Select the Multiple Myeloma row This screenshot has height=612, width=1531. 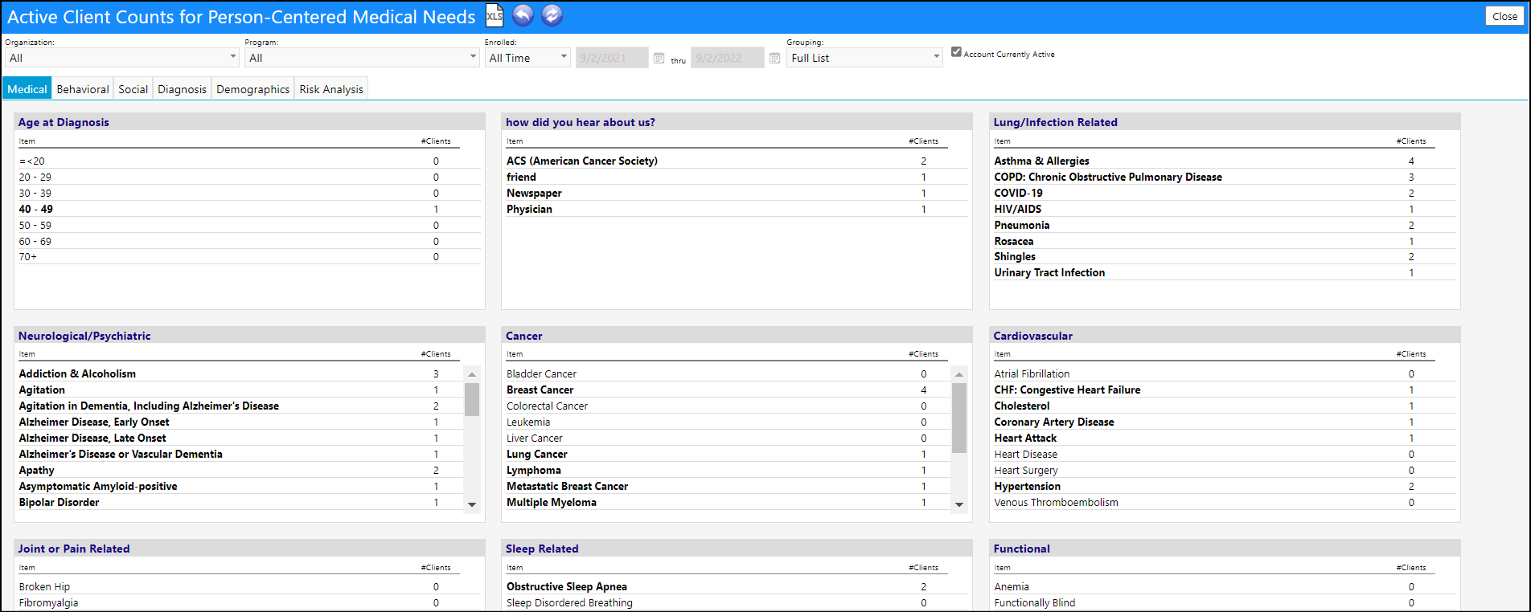pos(727,502)
